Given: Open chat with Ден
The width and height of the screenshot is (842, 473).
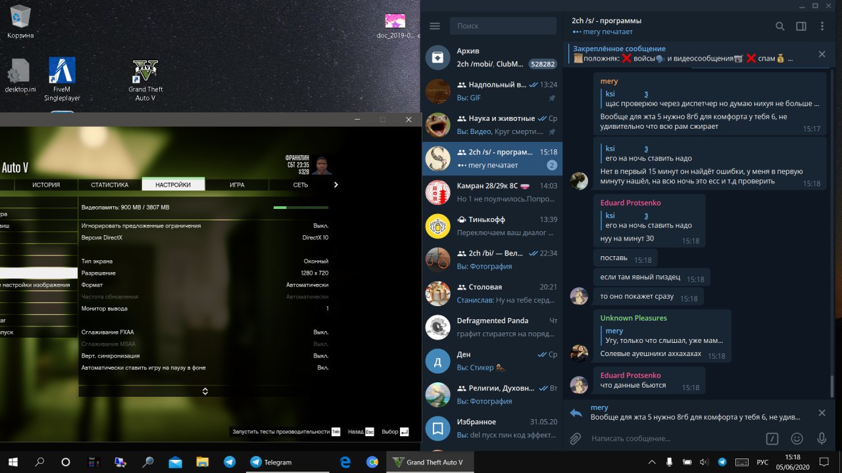Looking at the screenshot, I should click(492, 361).
